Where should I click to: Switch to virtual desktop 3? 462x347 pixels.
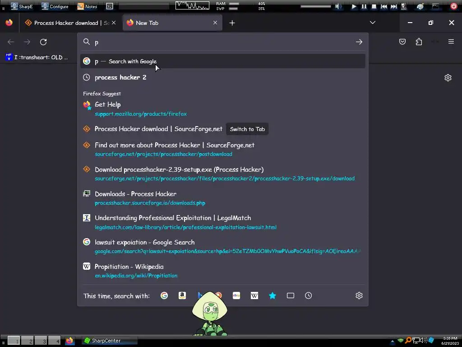point(41,341)
